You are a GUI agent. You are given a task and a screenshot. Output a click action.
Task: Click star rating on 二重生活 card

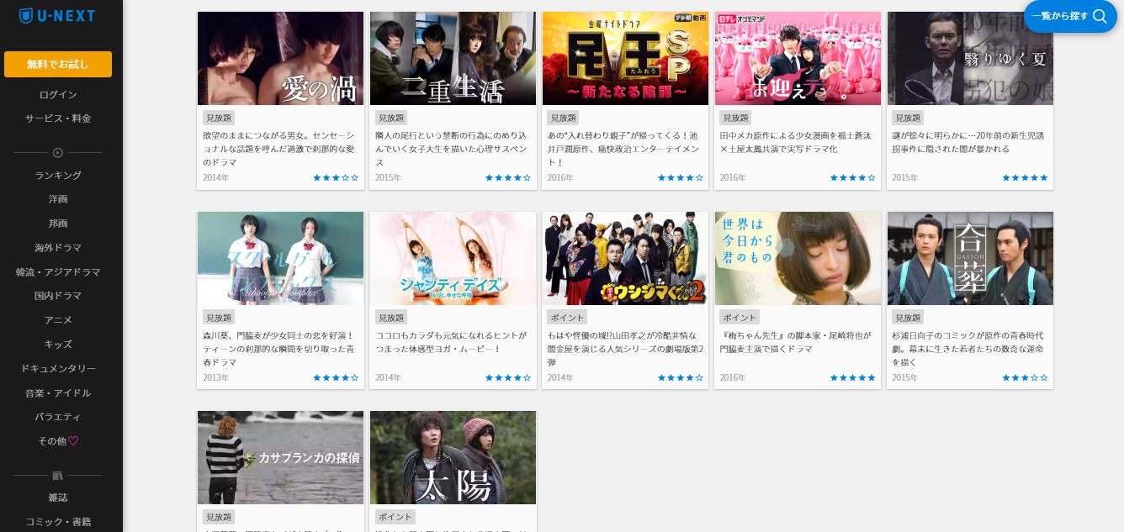pos(508,178)
